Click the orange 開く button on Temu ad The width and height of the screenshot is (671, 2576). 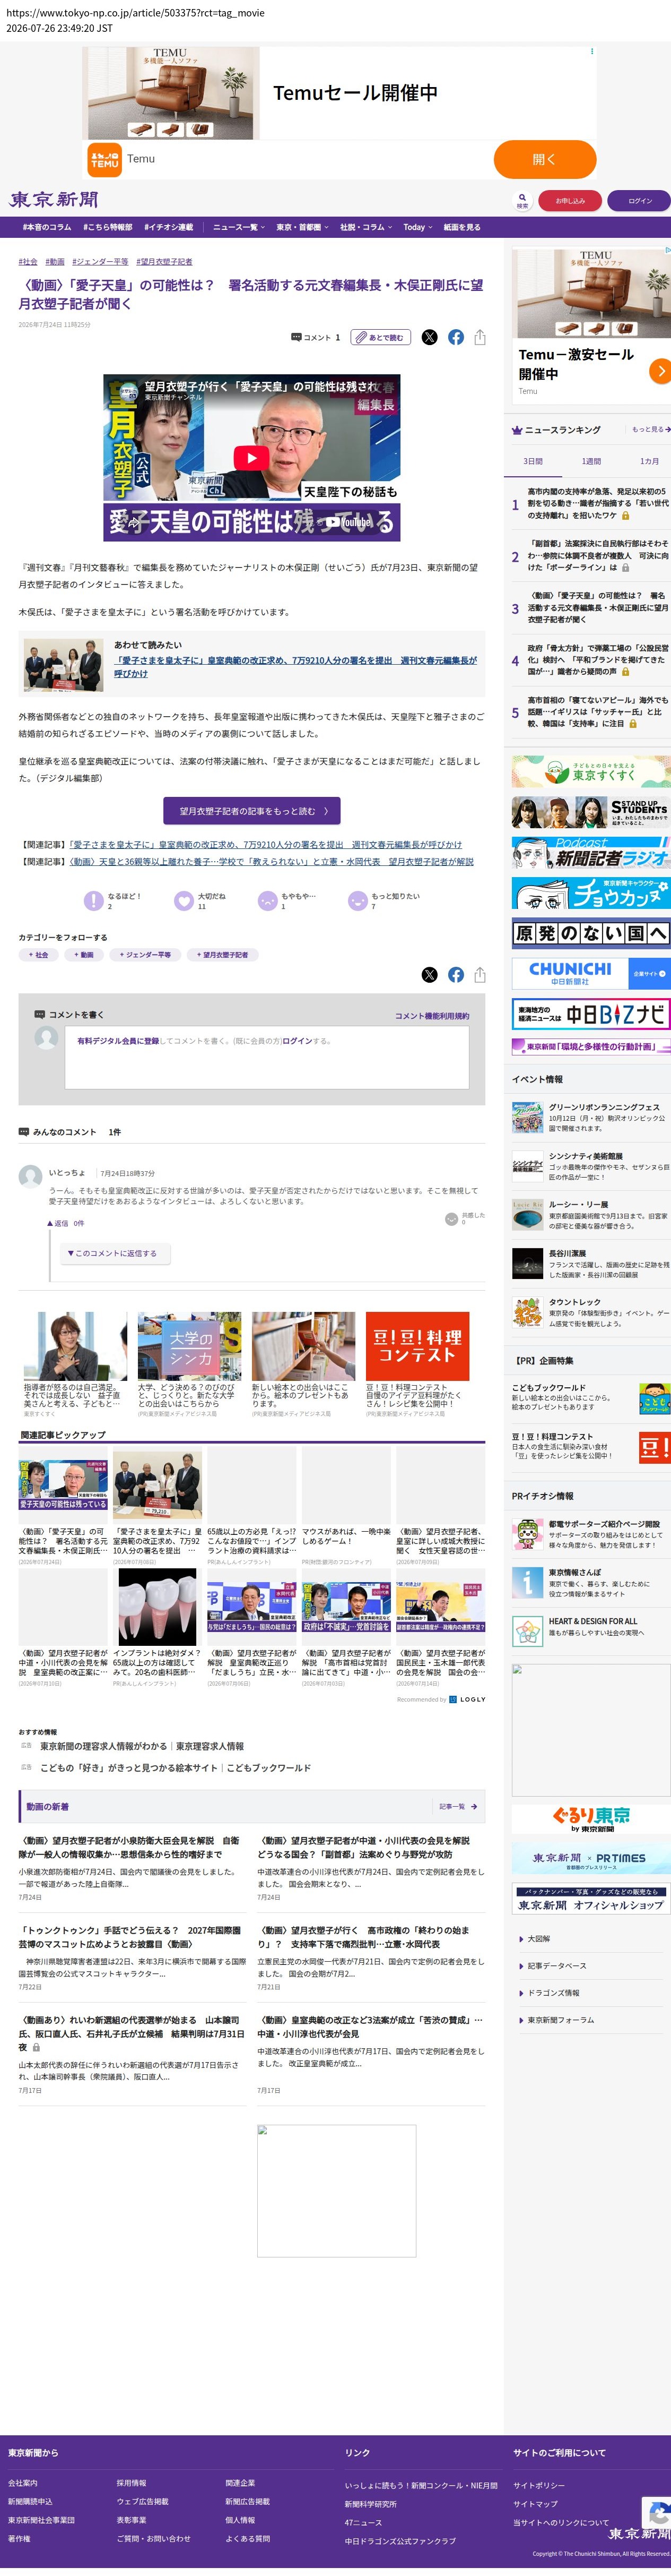[x=544, y=159]
